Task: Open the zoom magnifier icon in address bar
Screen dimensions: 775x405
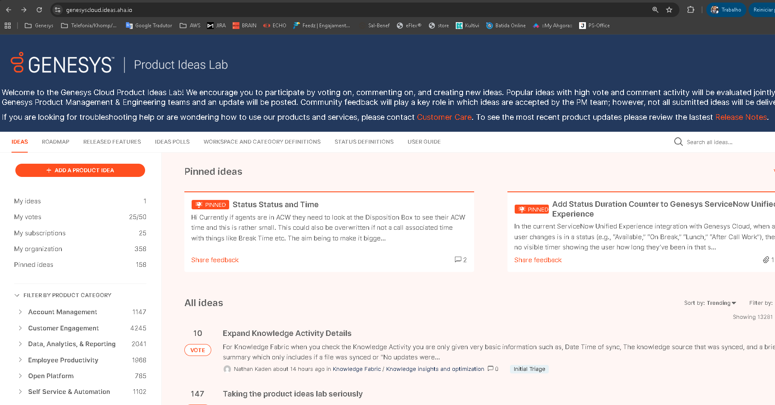Action: 655,10
